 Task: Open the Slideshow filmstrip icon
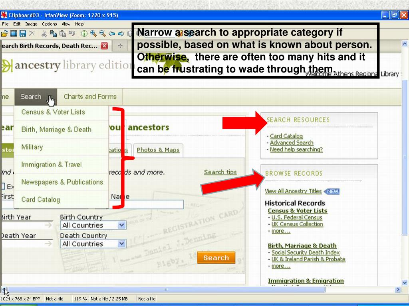13,33
